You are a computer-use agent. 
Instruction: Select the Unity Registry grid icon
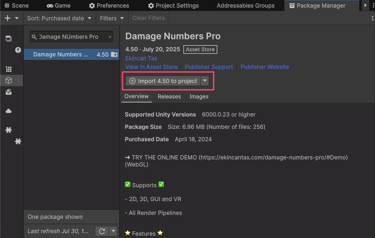(9, 69)
